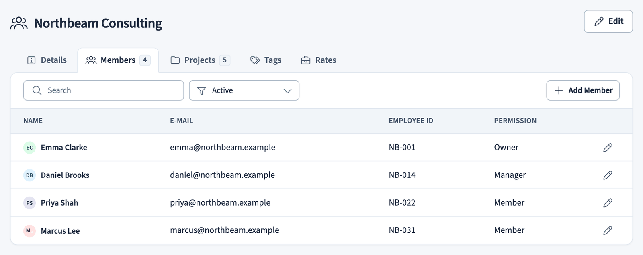This screenshot has width=643, height=255.
Task: Click marcus@northbeam.example email
Action: (224, 230)
